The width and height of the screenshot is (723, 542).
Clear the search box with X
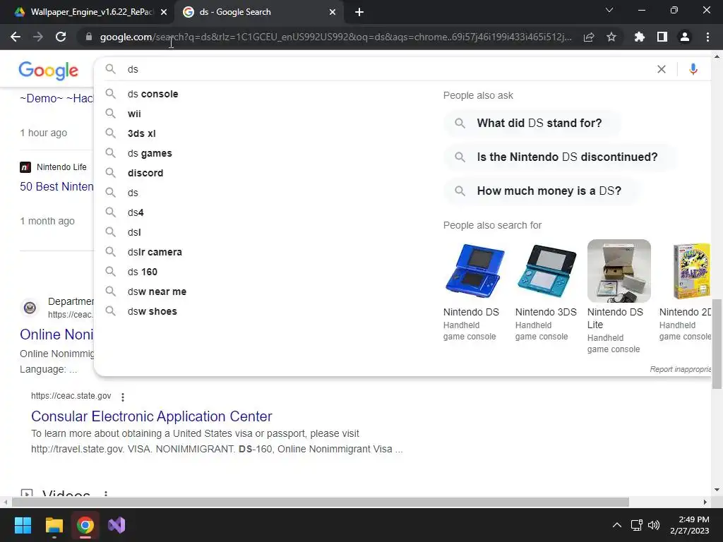[x=661, y=69]
